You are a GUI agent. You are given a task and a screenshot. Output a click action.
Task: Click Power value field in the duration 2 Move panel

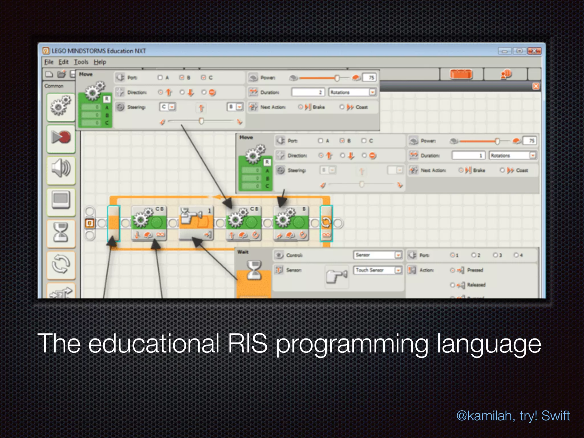coord(369,78)
